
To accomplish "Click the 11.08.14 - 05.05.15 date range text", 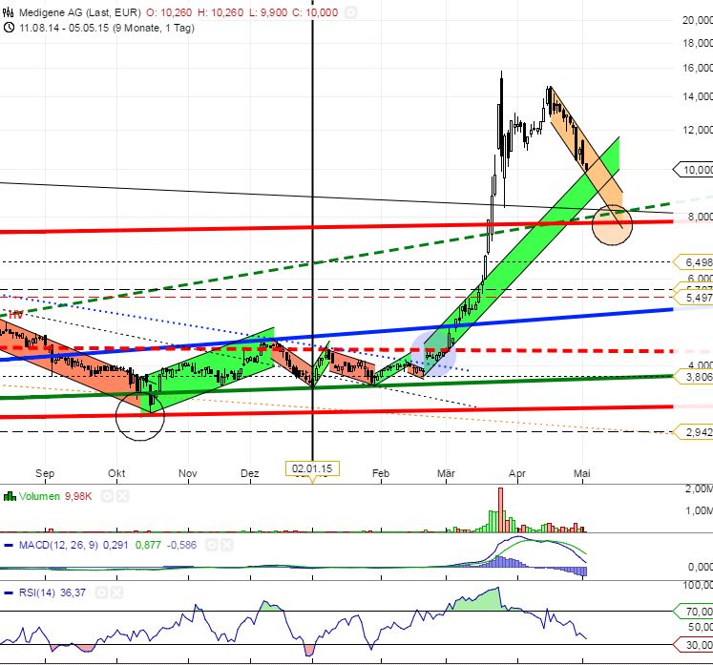I will coord(107,28).
